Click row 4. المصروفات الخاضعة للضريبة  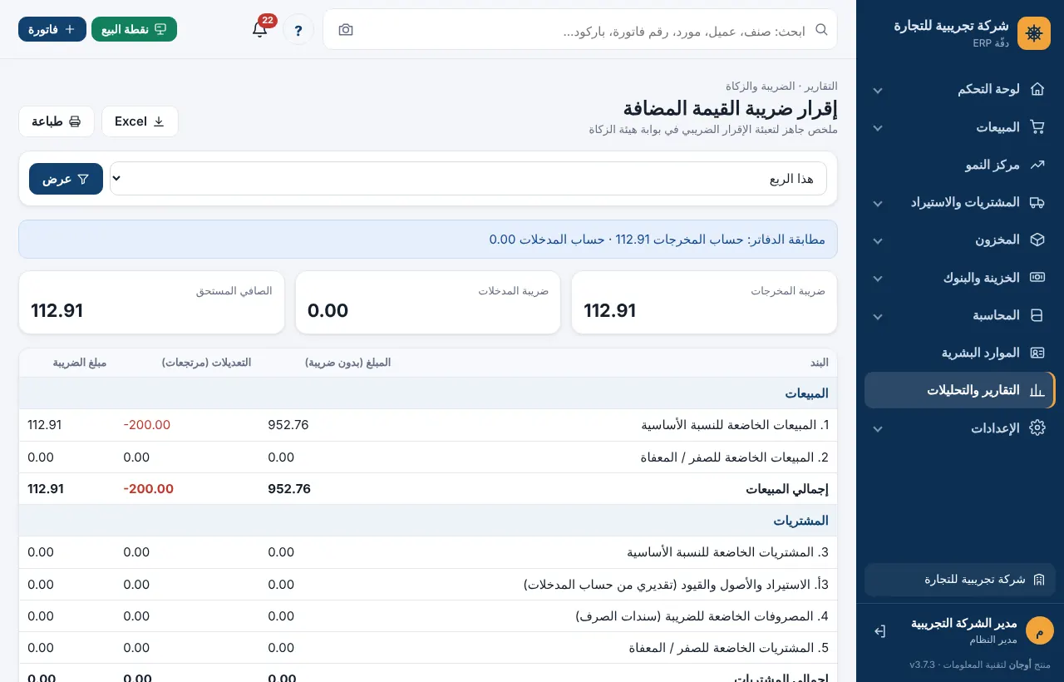(x=428, y=616)
